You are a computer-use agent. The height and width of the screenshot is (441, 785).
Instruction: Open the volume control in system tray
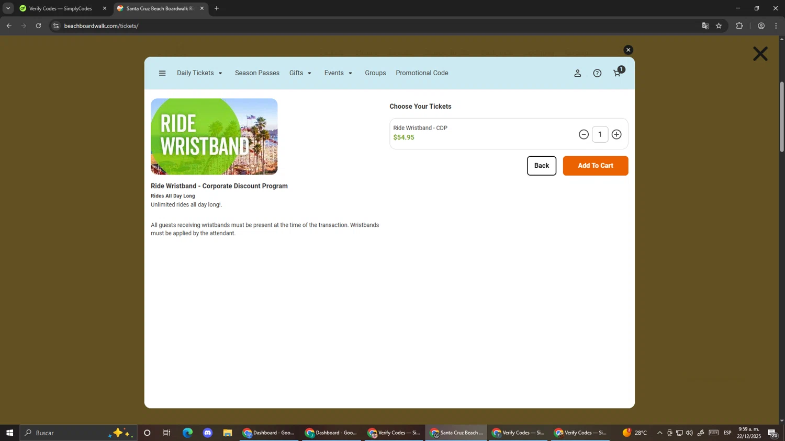(689, 433)
